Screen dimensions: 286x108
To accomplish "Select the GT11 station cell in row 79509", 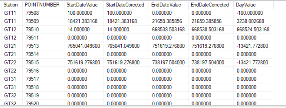I will click(12, 21).
